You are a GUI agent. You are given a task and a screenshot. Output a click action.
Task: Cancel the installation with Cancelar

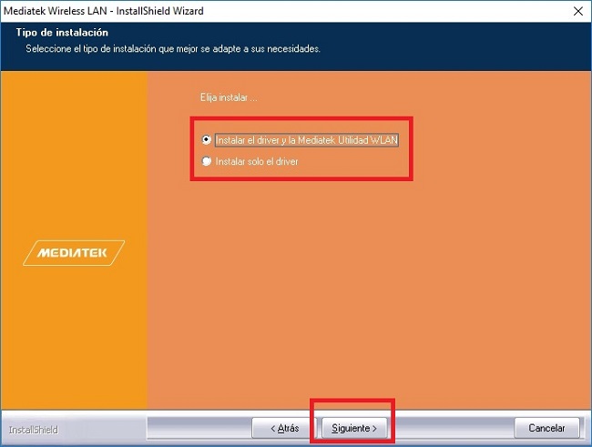point(546,428)
